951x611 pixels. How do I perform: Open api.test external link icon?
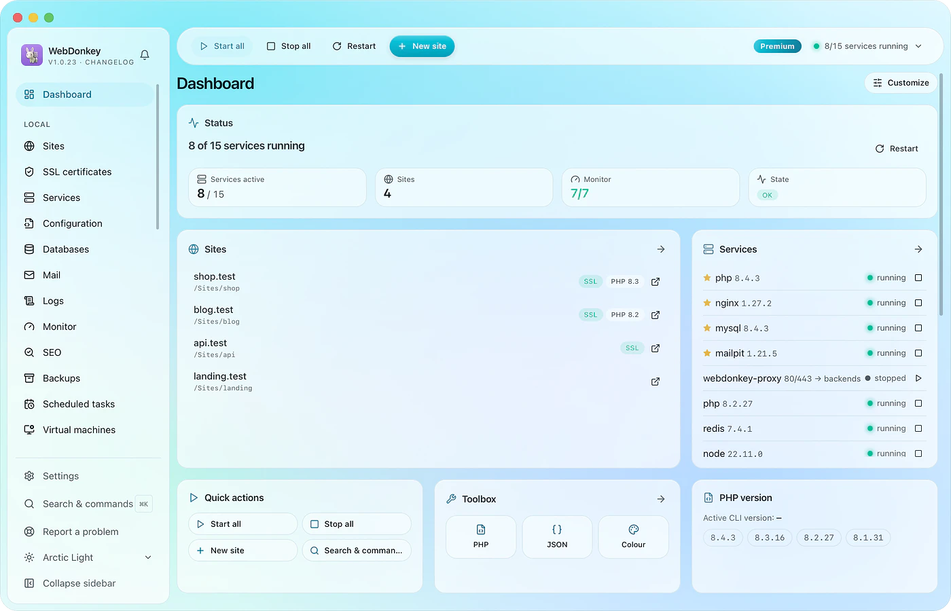pos(656,348)
